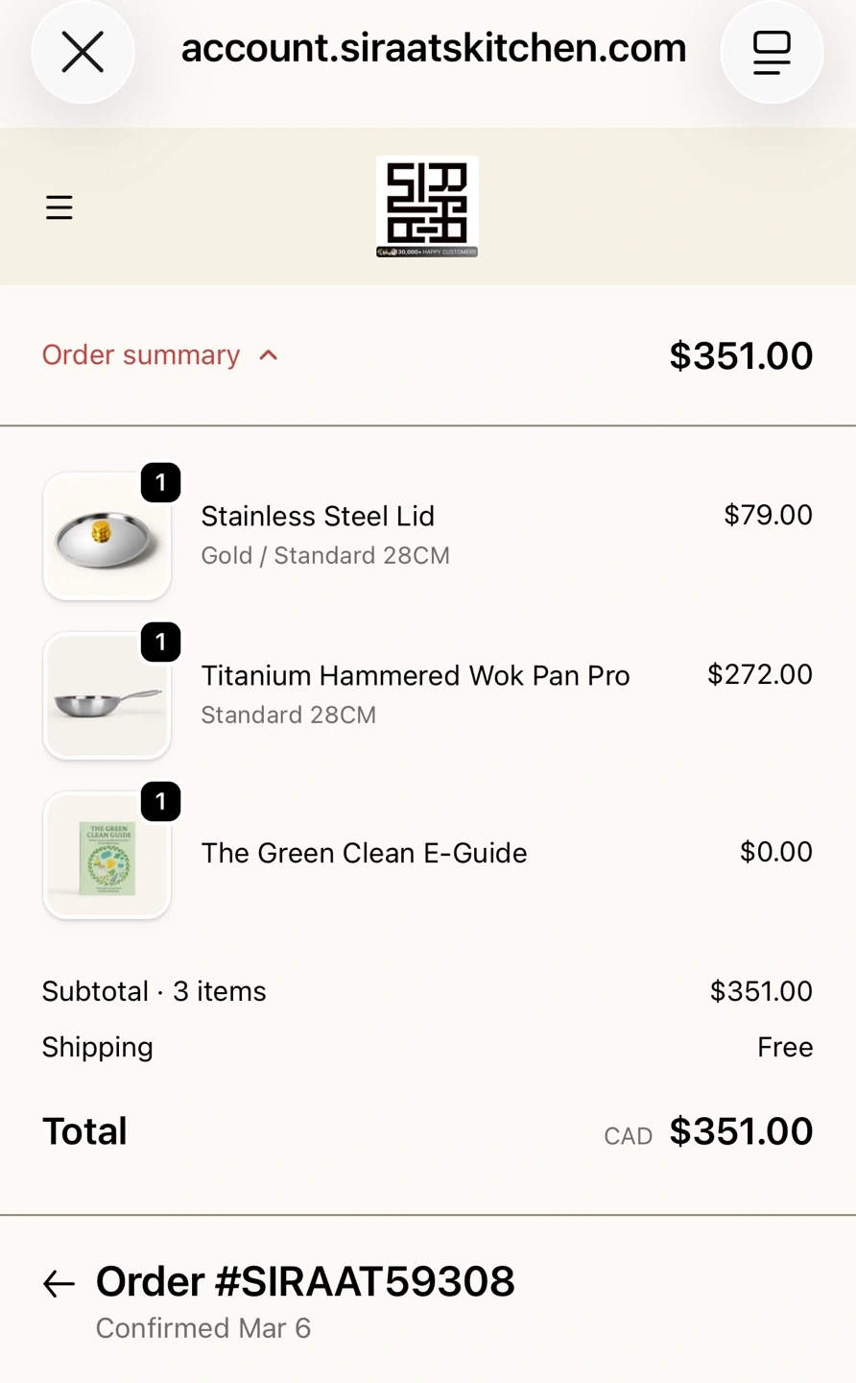Image resolution: width=856 pixels, height=1383 pixels.
Task: Select the Titanium Hammered Wok Pan Pro name
Action: pyautogui.click(x=416, y=676)
